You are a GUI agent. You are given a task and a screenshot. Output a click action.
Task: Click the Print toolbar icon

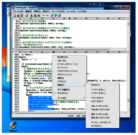[27, 16]
